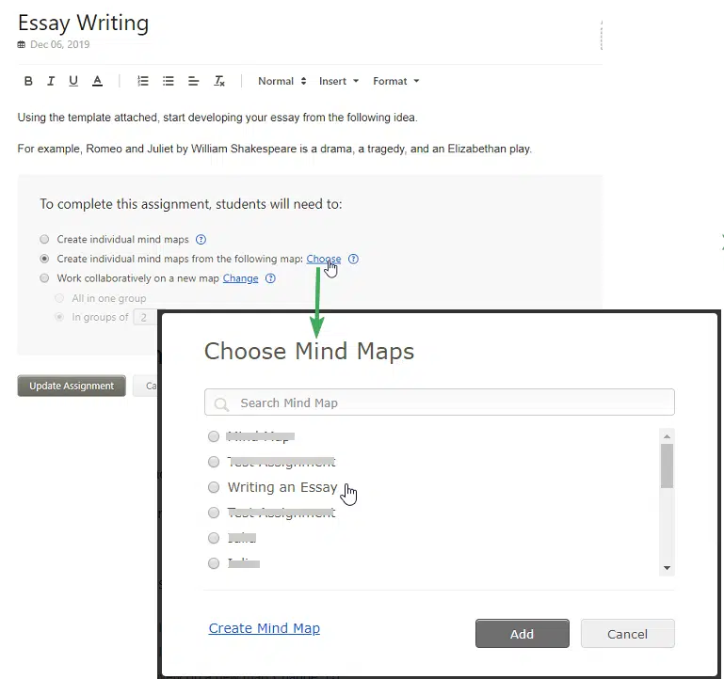Change the text alignment

point(194,82)
